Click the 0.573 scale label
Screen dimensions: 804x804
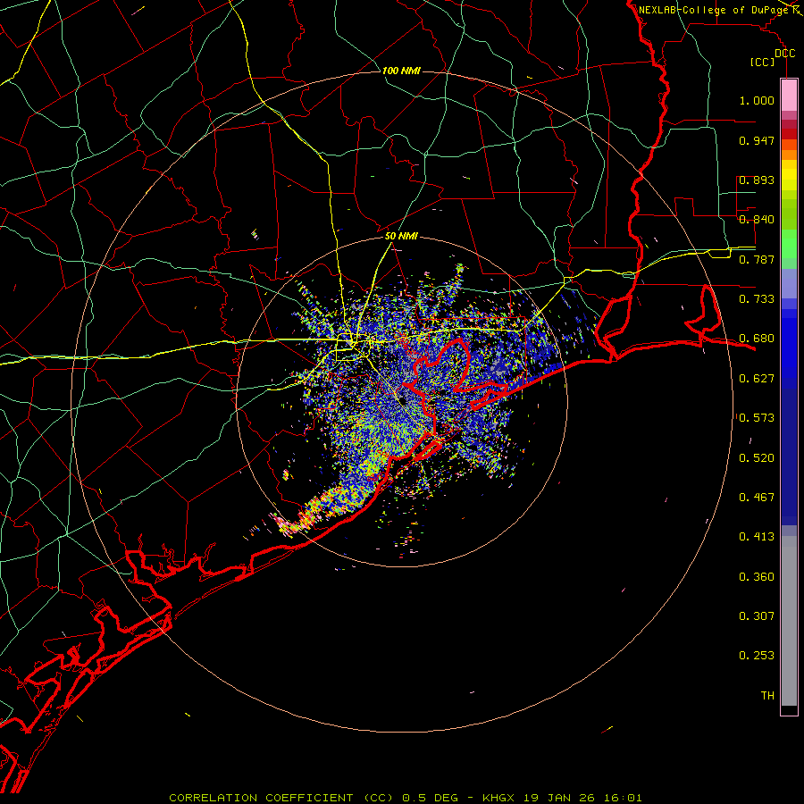757,418
